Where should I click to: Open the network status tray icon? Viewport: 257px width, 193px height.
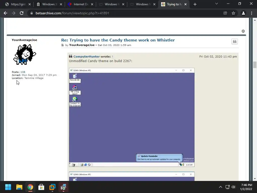point(227,187)
